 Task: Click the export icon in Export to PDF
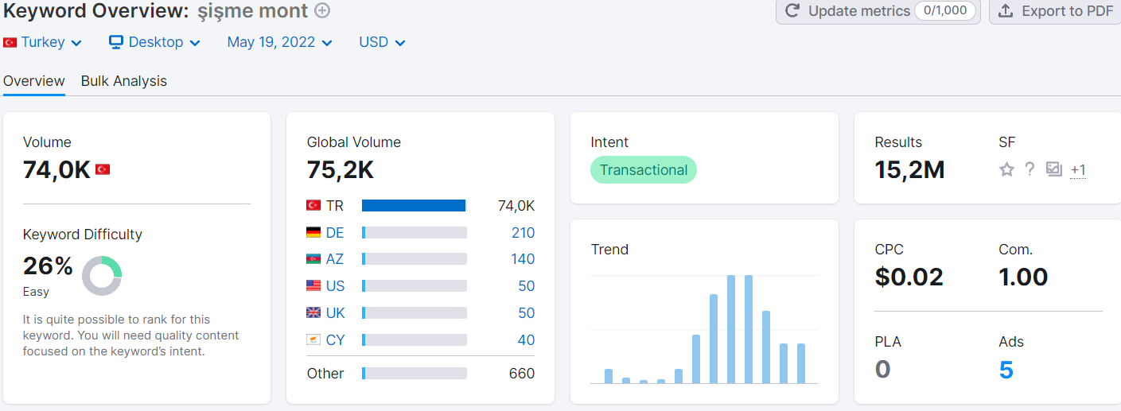[1006, 11]
